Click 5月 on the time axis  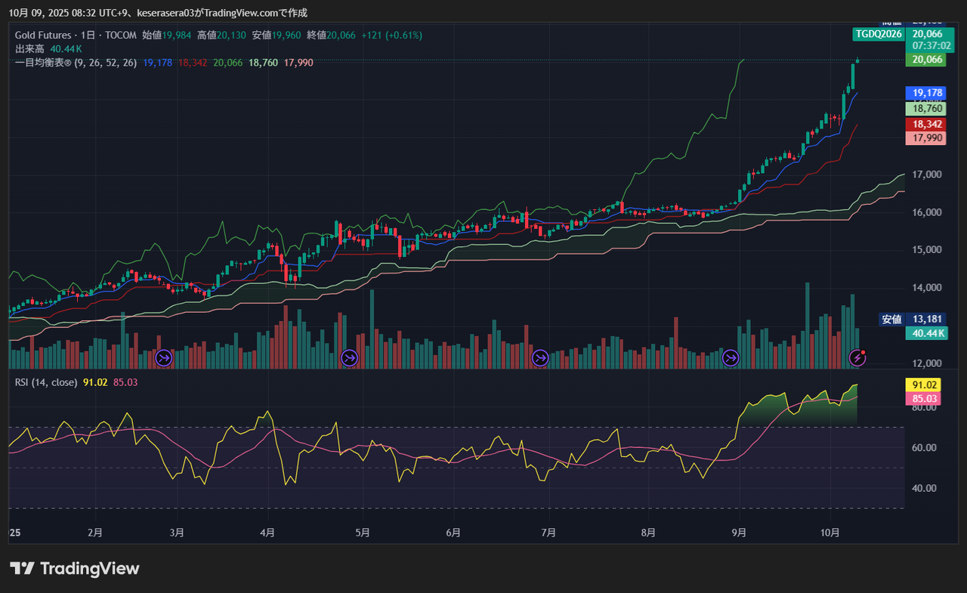(363, 533)
